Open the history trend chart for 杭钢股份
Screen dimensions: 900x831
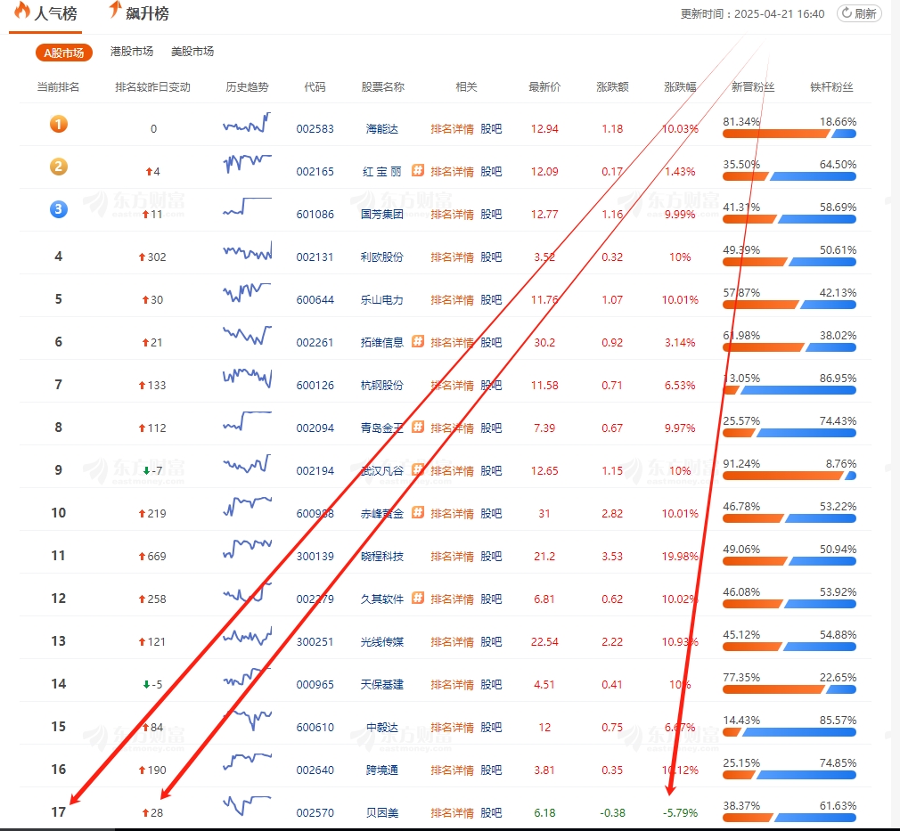tap(247, 378)
